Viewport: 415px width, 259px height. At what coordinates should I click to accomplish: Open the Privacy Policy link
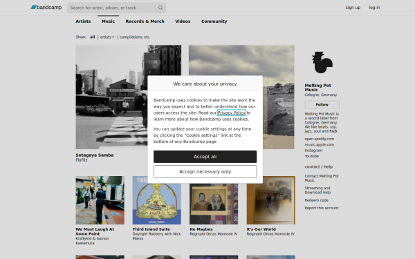pos(232,113)
